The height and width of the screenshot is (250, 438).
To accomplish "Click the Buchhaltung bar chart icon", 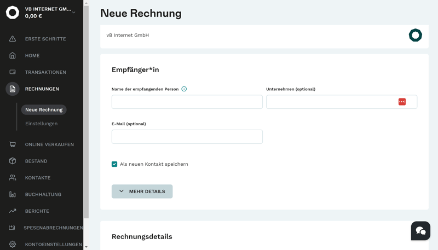I will [x=13, y=194].
